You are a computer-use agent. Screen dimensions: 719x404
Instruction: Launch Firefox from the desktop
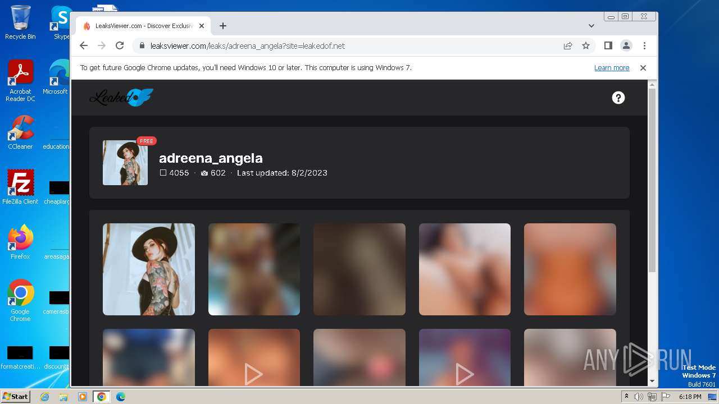[x=20, y=242]
